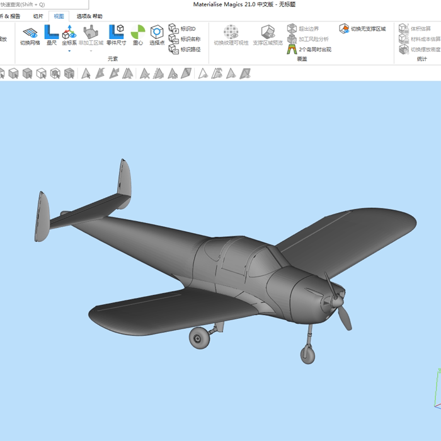Open the partially hidden & 报告 tab

tap(11, 16)
